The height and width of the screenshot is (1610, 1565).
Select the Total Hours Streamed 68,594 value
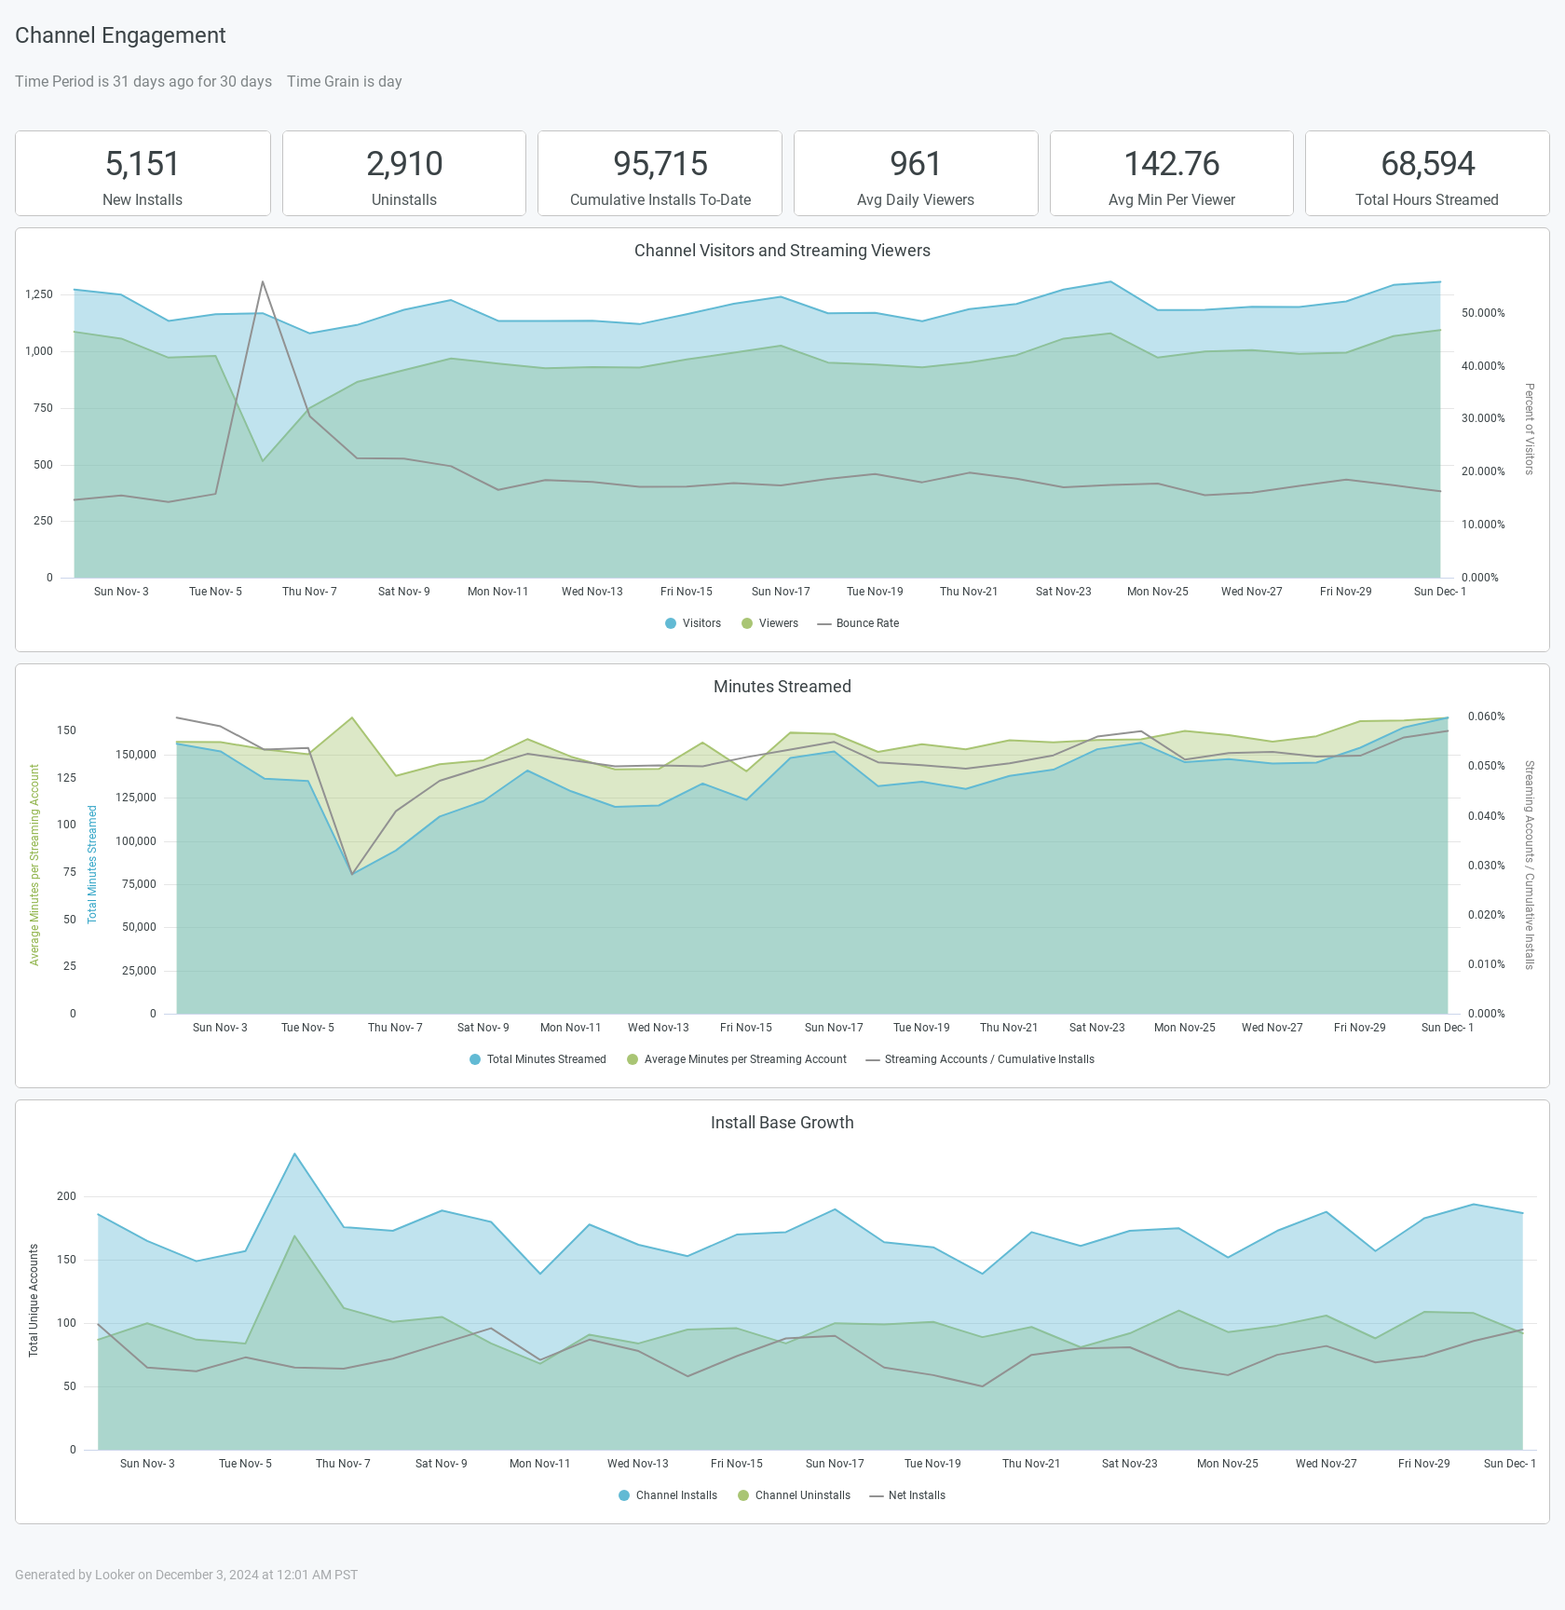pos(1427,164)
